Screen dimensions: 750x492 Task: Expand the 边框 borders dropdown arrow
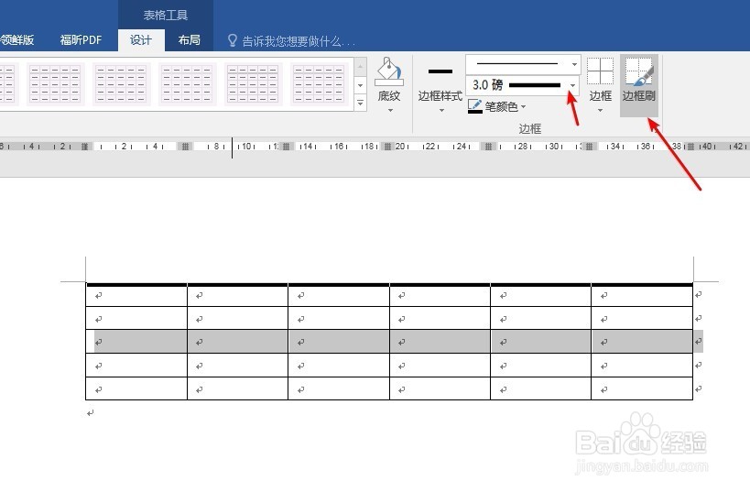coord(601,111)
